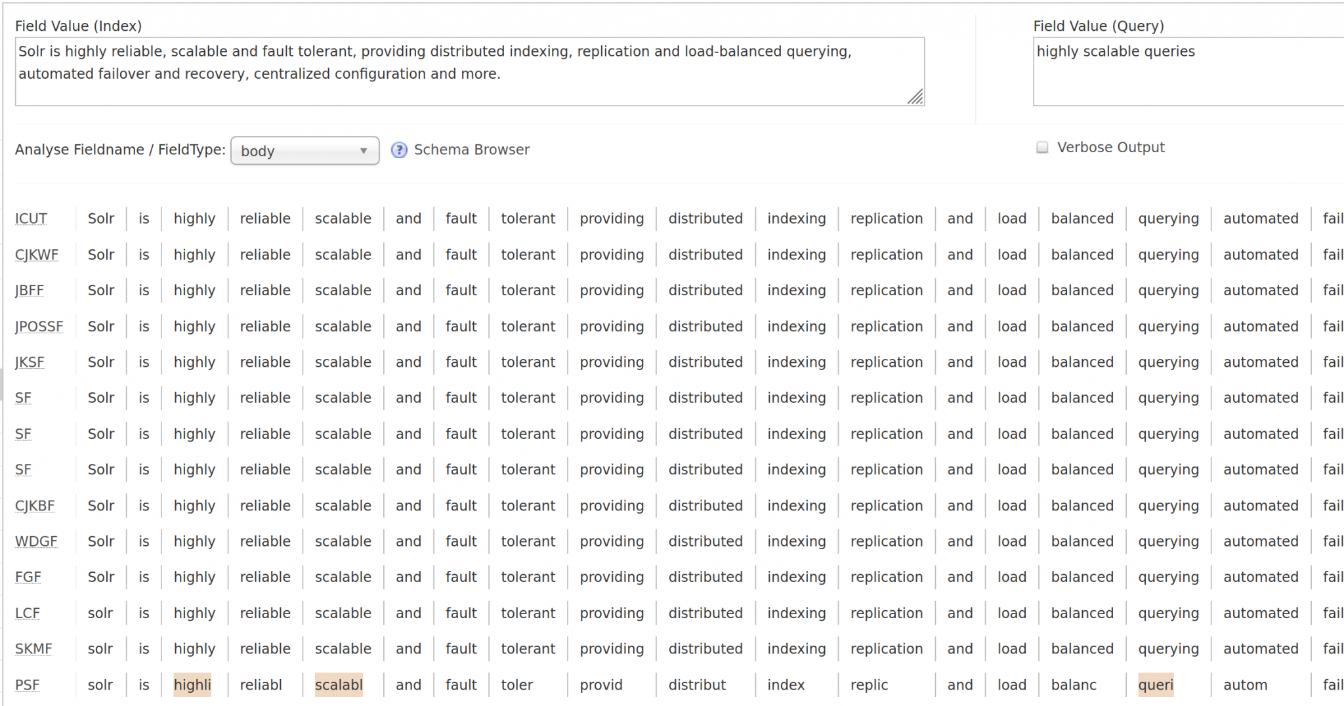This screenshot has height=706, width=1344.
Task: Select the CJKWF analysis stage link
Action: 37,255
